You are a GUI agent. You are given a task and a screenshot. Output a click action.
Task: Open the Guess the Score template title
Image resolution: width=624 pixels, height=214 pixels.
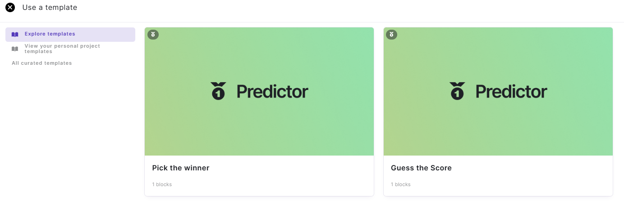pyautogui.click(x=421, y=168)
